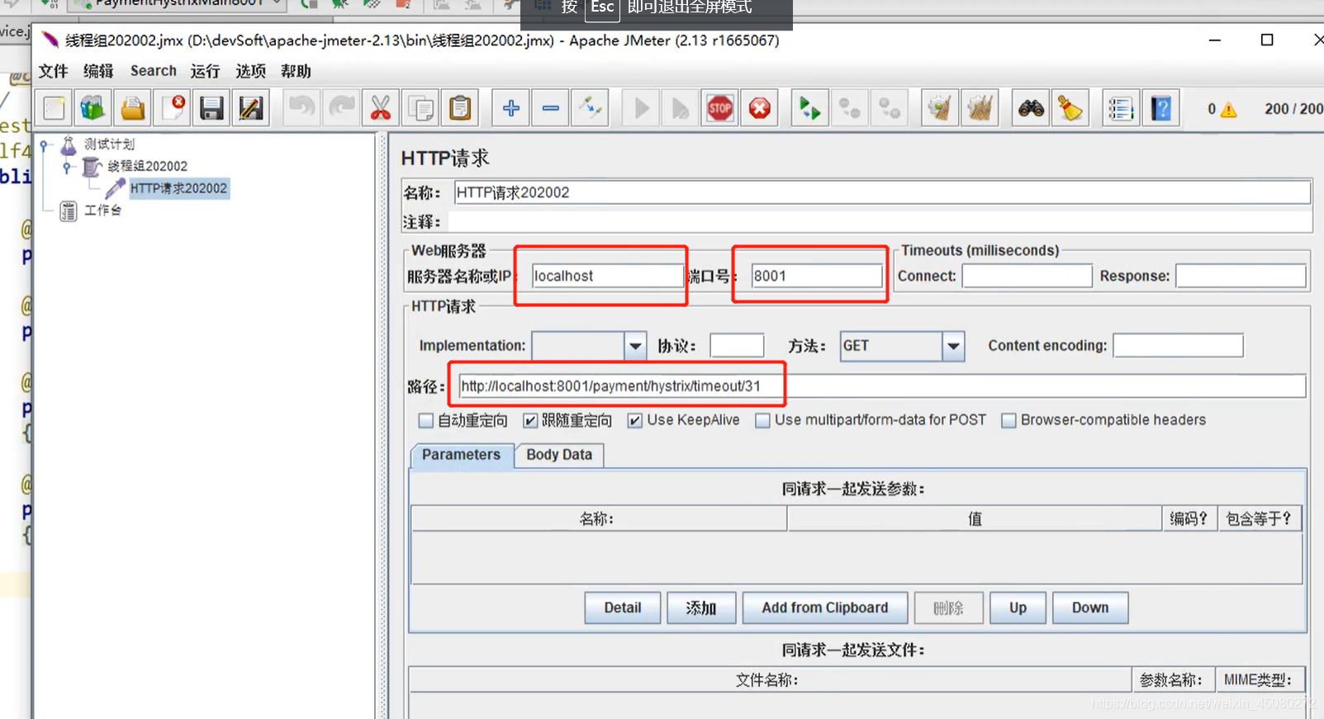
Task: Click the Collapse All minus icon
Action: (551, 108)
